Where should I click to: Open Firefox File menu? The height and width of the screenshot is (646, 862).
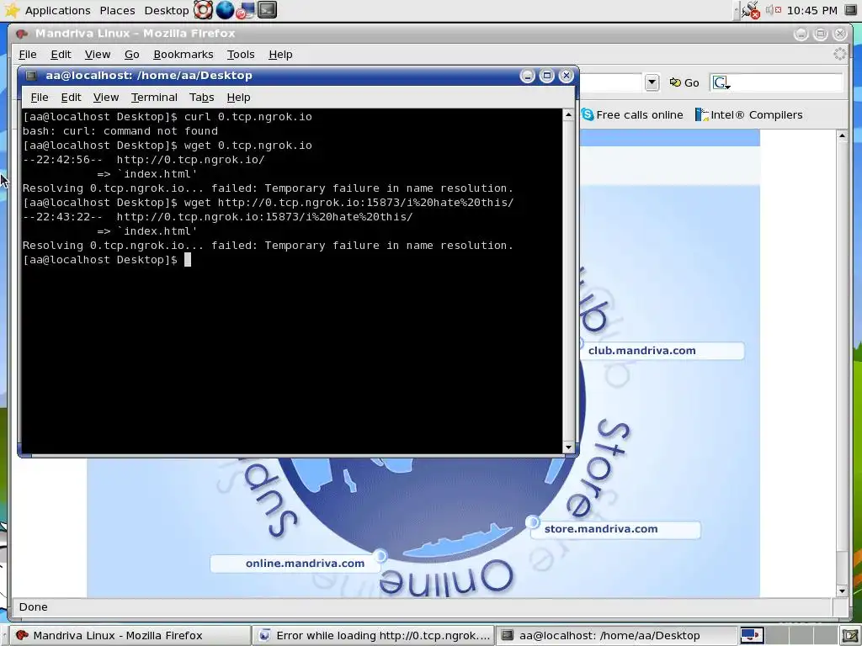pyautogui.click(x=28, y=55)
